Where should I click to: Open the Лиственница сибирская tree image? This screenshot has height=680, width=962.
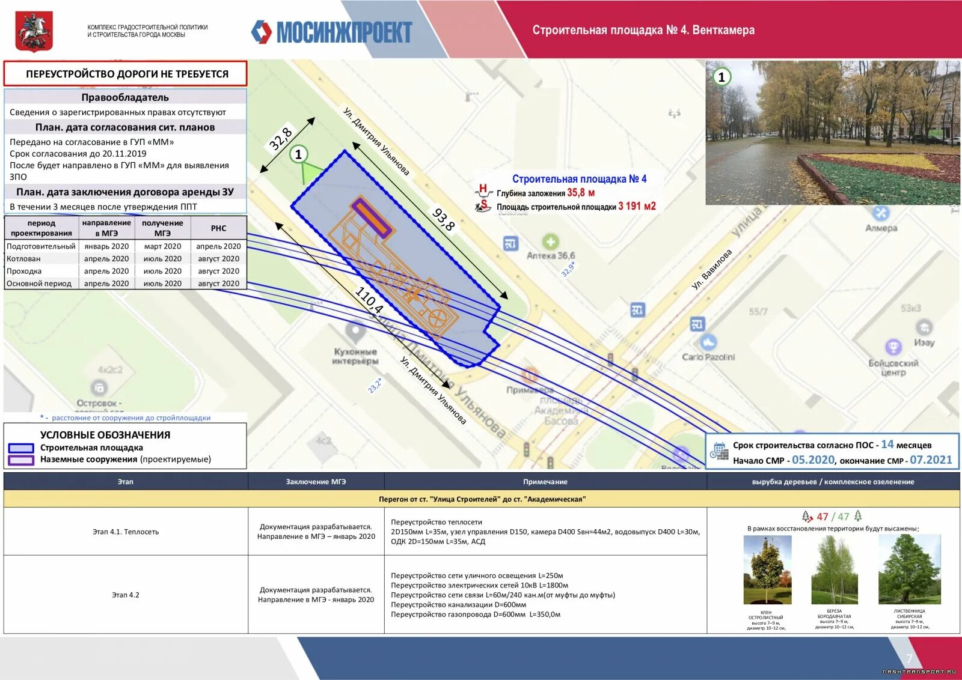910,569
